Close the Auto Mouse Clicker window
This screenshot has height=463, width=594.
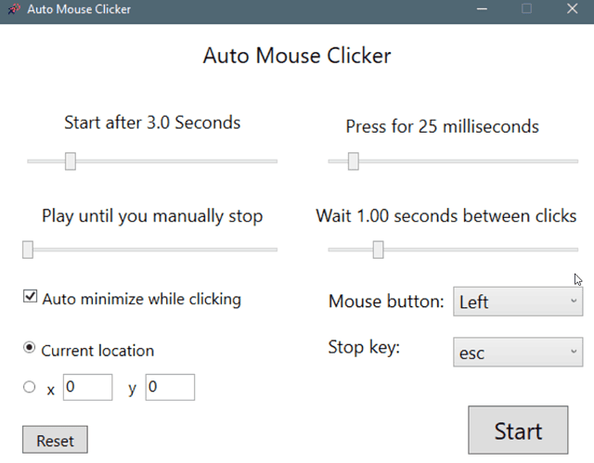pyautogui.click(x=572, y=8)
